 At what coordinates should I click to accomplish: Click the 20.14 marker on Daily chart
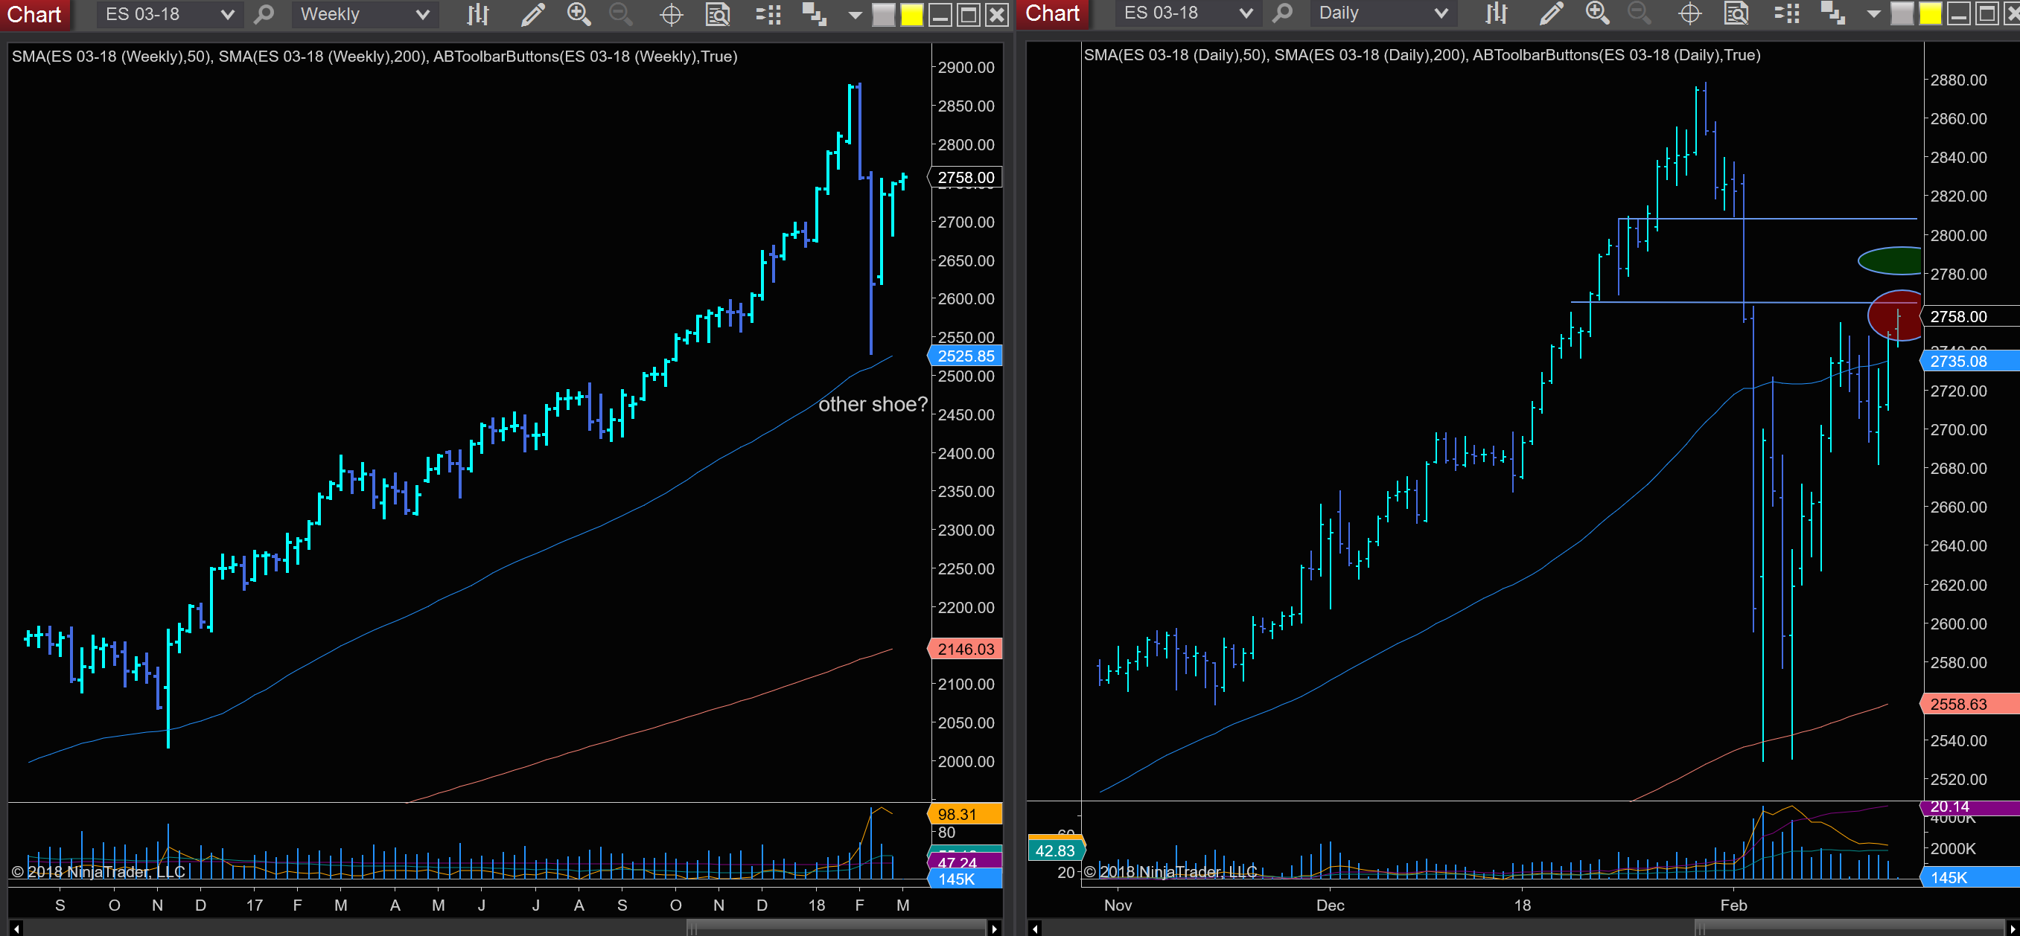tap(1970, 807)
